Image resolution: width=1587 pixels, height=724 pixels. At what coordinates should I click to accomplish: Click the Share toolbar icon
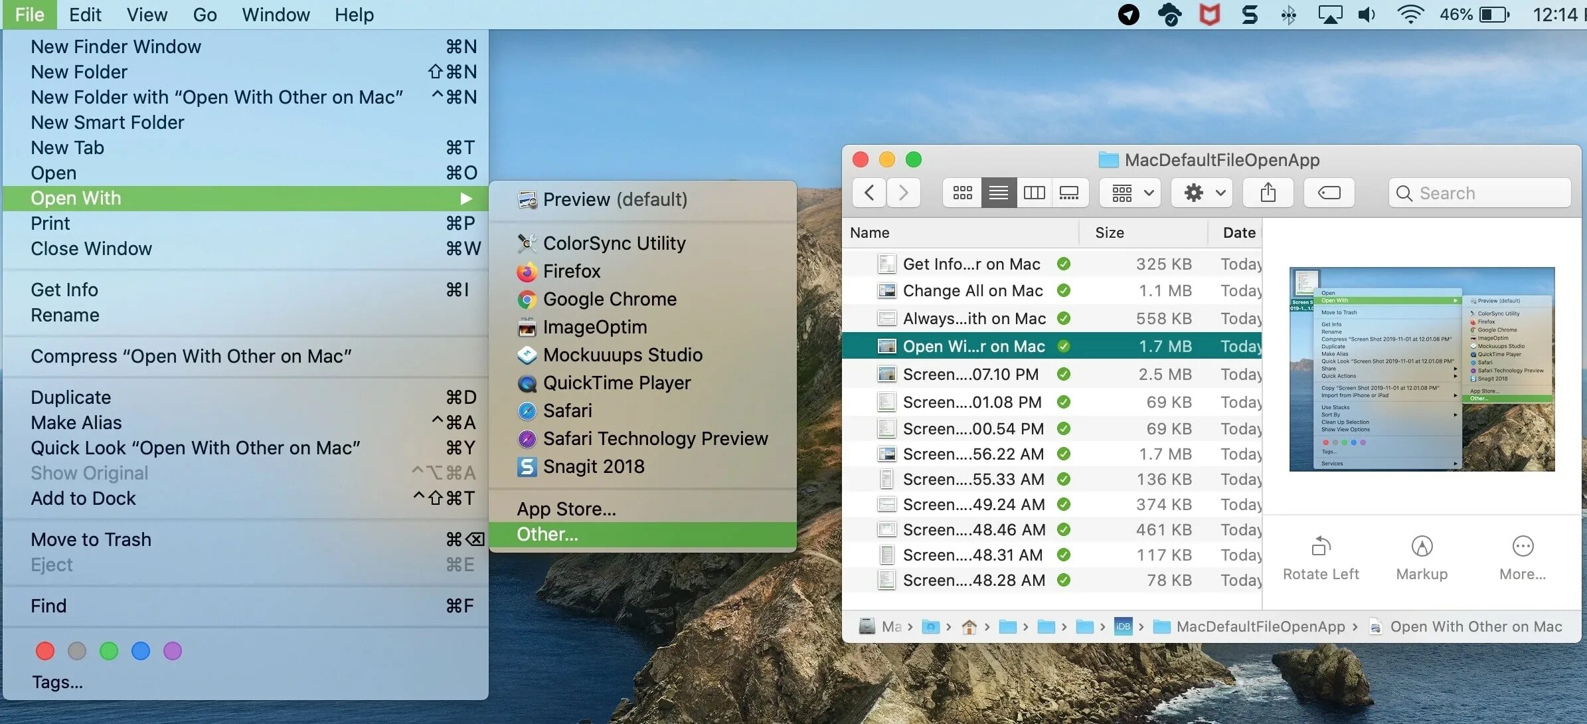tap(1268, 193)
